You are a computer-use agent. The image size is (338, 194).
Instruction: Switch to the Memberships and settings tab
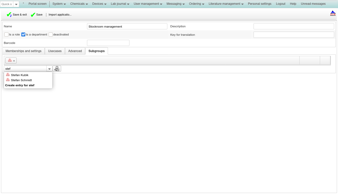(24, 51)
